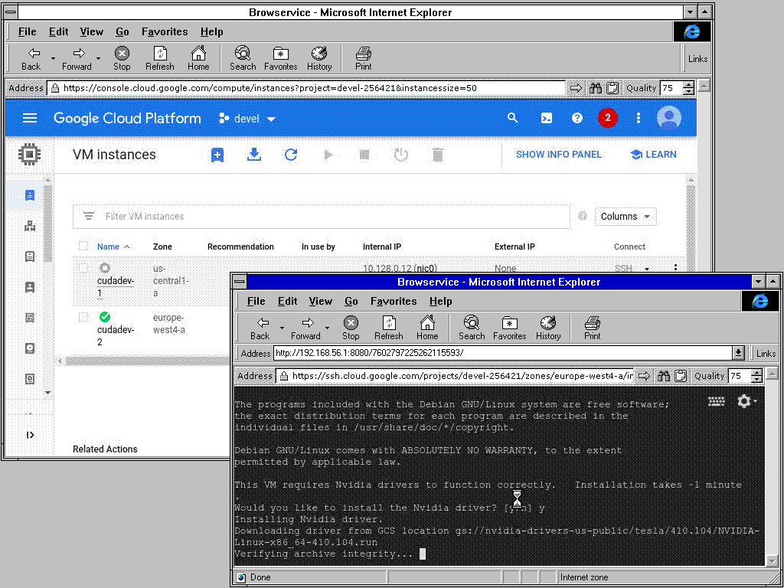
Task: Open the SSH connection options arrow
Action: (x=645, y=269)
